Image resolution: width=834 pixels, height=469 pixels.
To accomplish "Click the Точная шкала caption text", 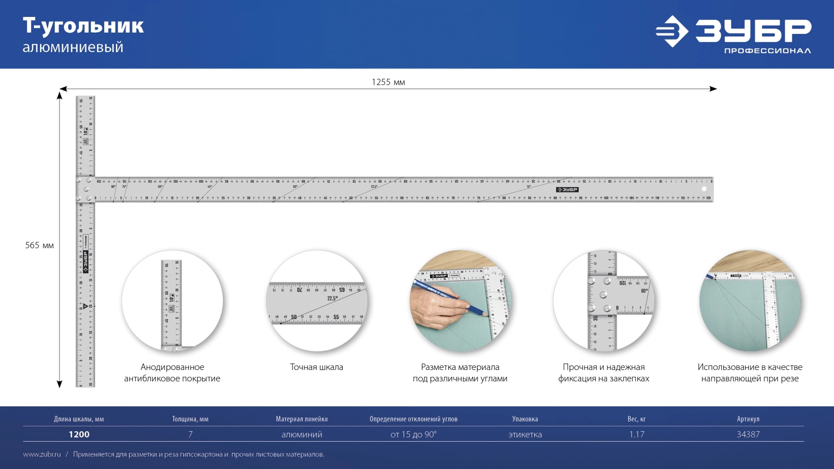I will (317, 367).
